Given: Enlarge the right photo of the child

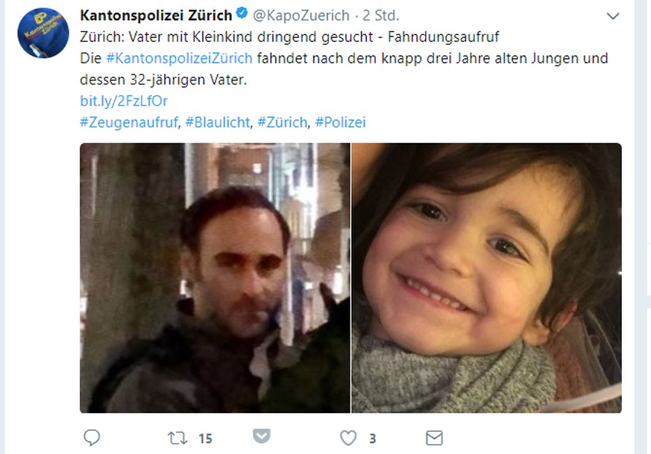Looking at the screenshot, I should click(x=487, y=278).
